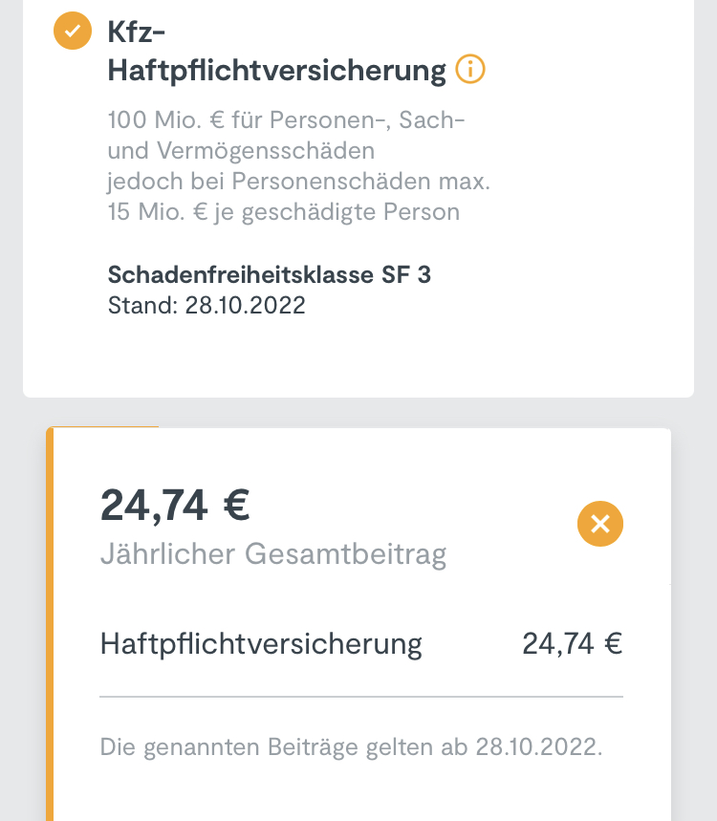Select the Haftpflichtversicherung line item label
This screenshot has width=717, height=821.
(x=261, y=643)
